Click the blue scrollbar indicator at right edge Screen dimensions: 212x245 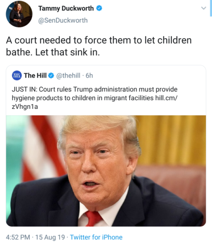pos(211,8)
